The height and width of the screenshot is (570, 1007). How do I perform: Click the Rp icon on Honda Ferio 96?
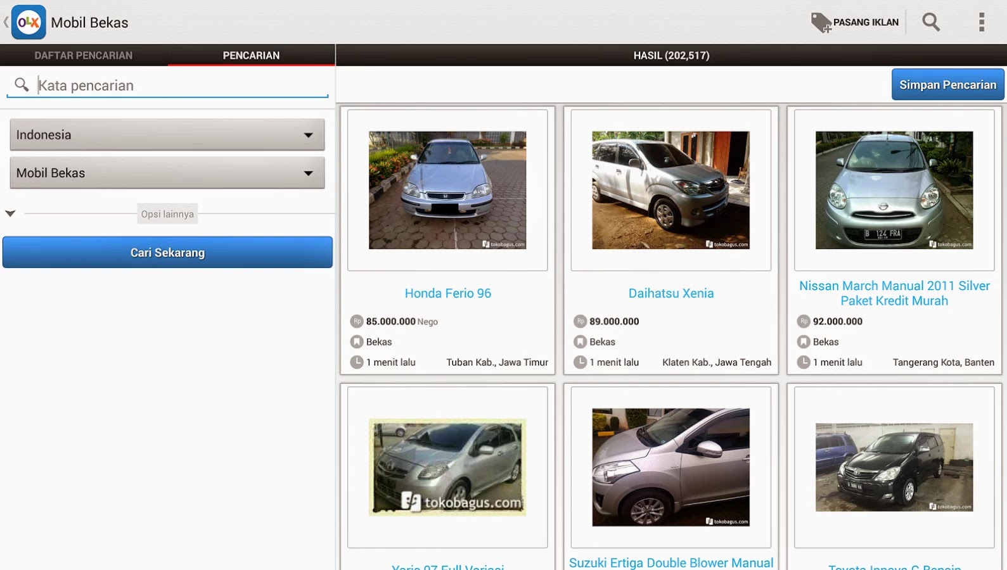pyautogui.click(x=357, y=321)
